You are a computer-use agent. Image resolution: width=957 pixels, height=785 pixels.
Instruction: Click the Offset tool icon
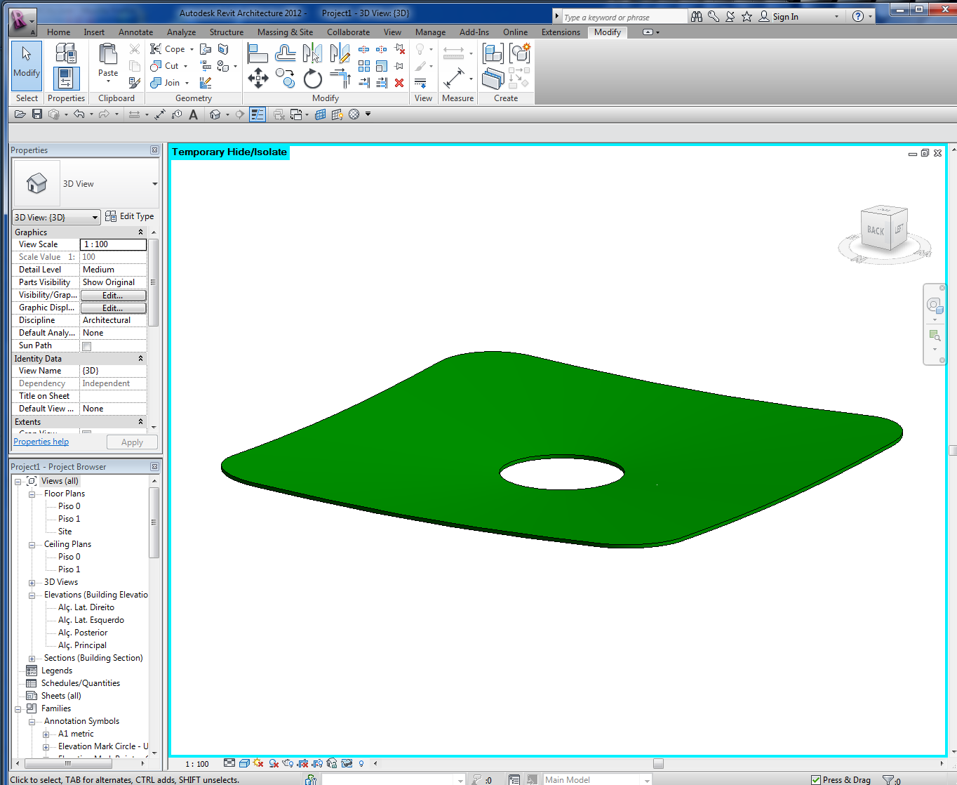coord(285,53)
